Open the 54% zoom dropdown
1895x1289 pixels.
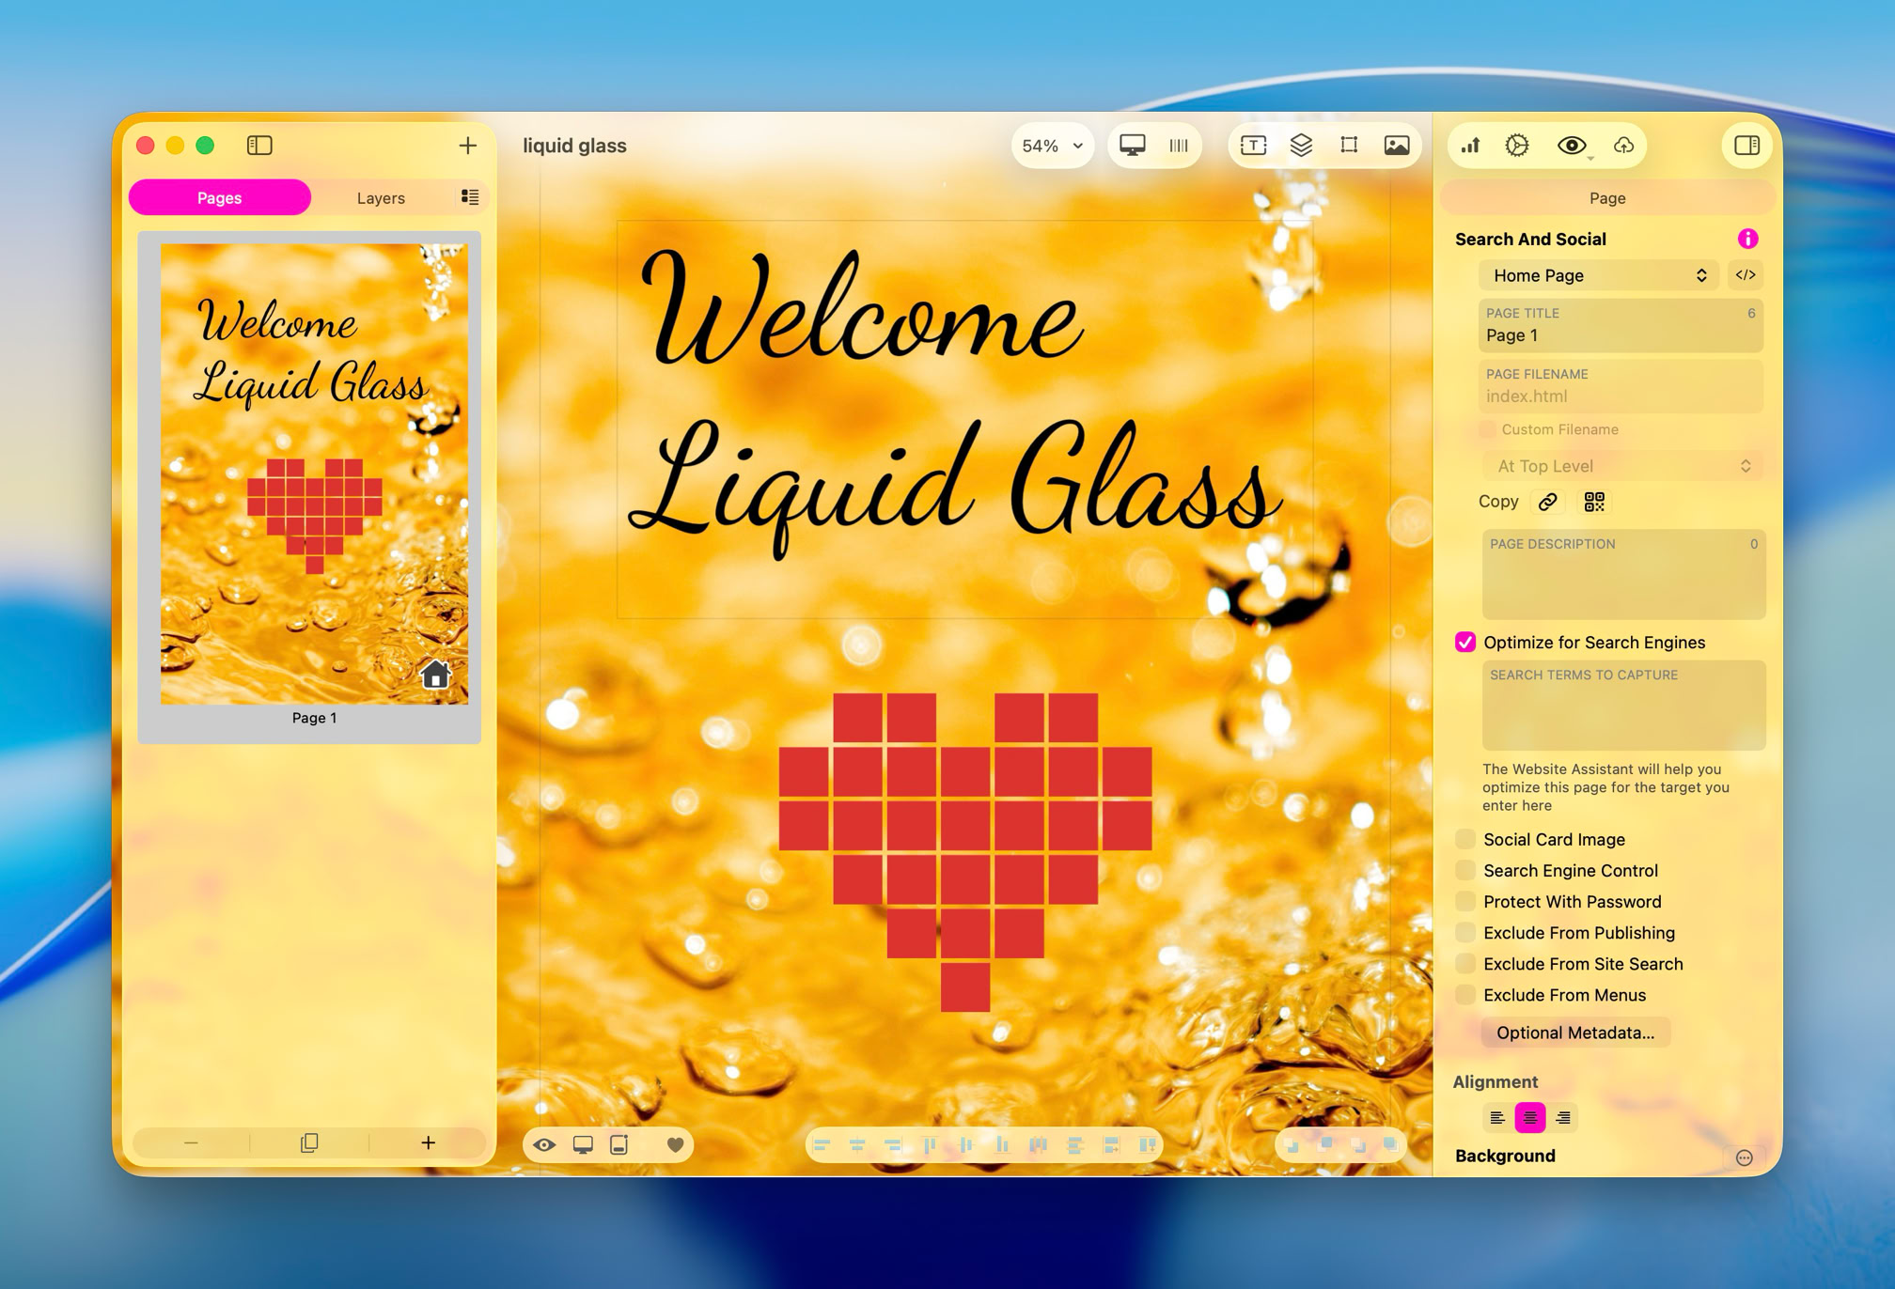(1053, 146)
